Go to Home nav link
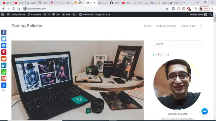This screenshot has width=216, height=121. pos(147,26)
